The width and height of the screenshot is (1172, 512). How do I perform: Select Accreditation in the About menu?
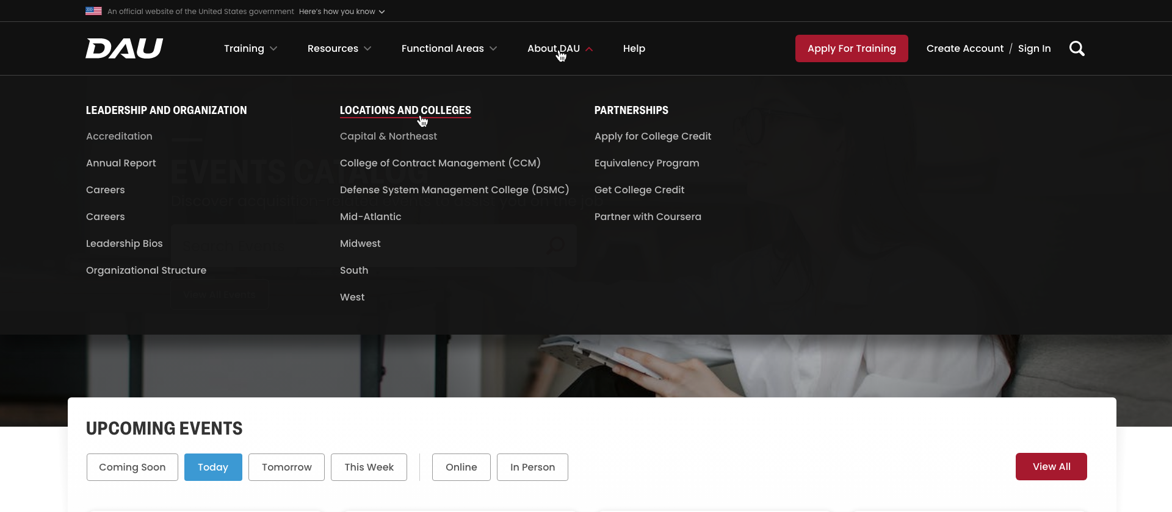(119, 136)
